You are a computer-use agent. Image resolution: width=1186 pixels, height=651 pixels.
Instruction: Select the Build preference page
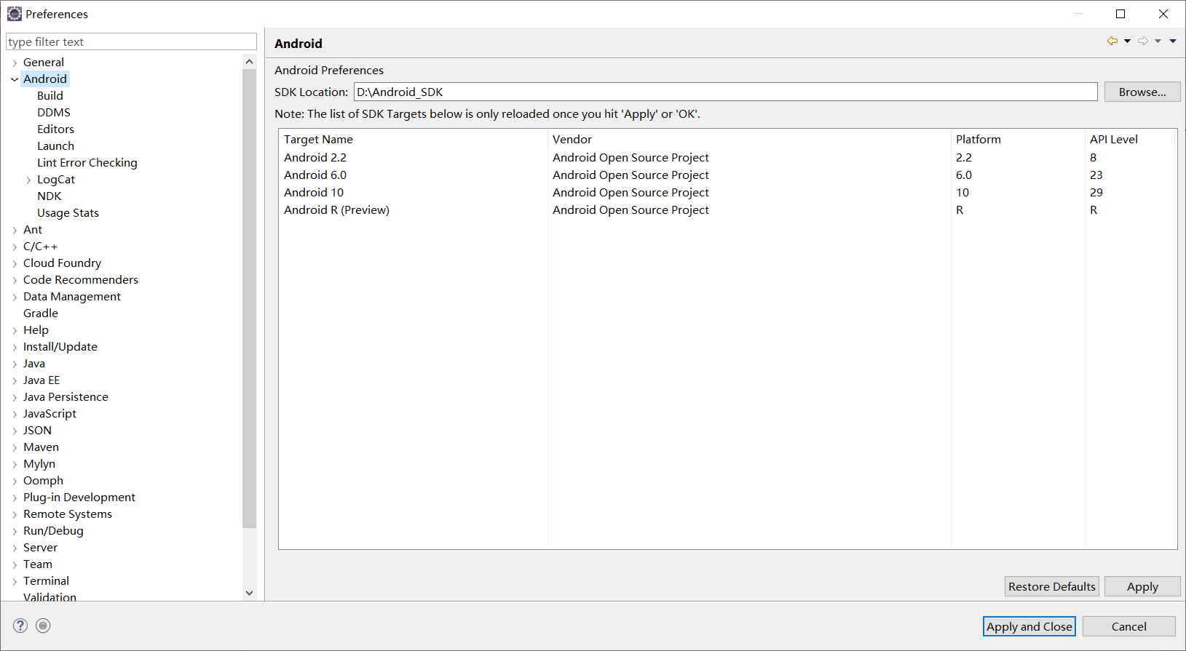[x=50, y=95]
